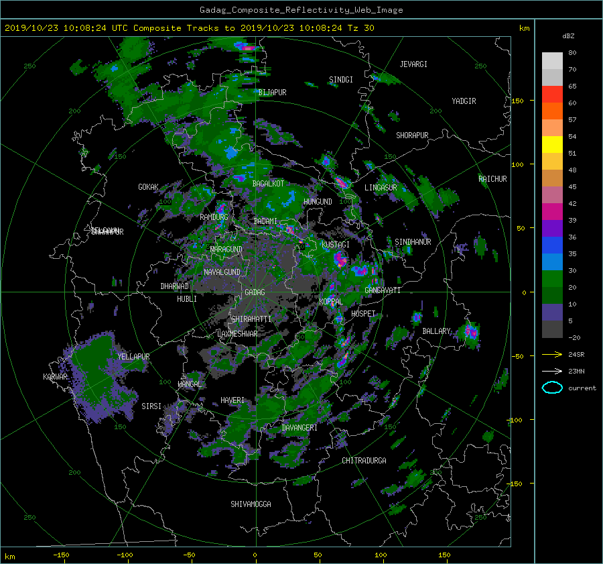
Task: Click the KARWAR city label
Action: [x=55, y=376]
